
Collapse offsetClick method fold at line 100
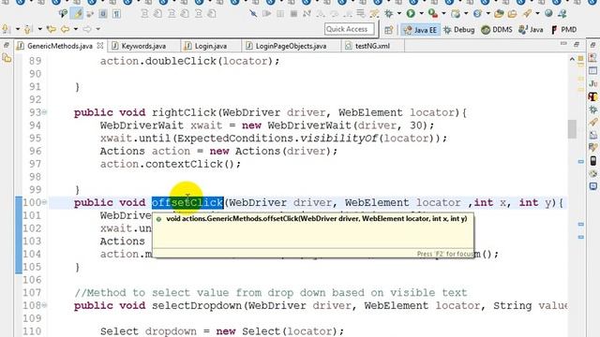44,202
